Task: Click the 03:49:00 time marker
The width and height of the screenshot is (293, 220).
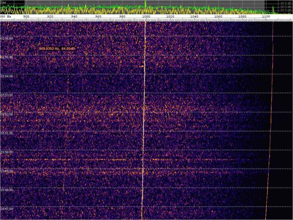Action: pos(7,171)
